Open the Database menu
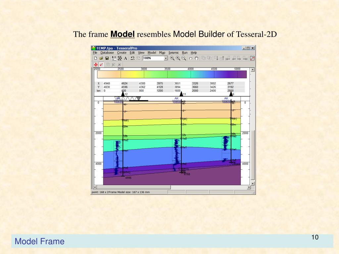 pos(107,53)
